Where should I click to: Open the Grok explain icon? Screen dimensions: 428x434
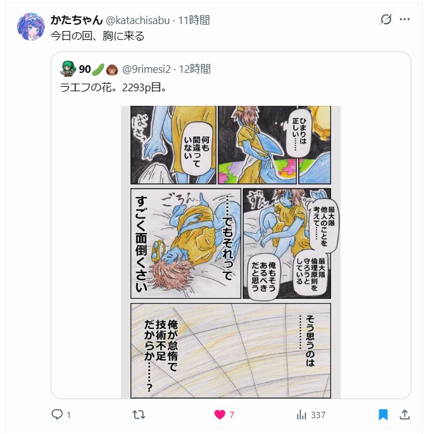386,20
